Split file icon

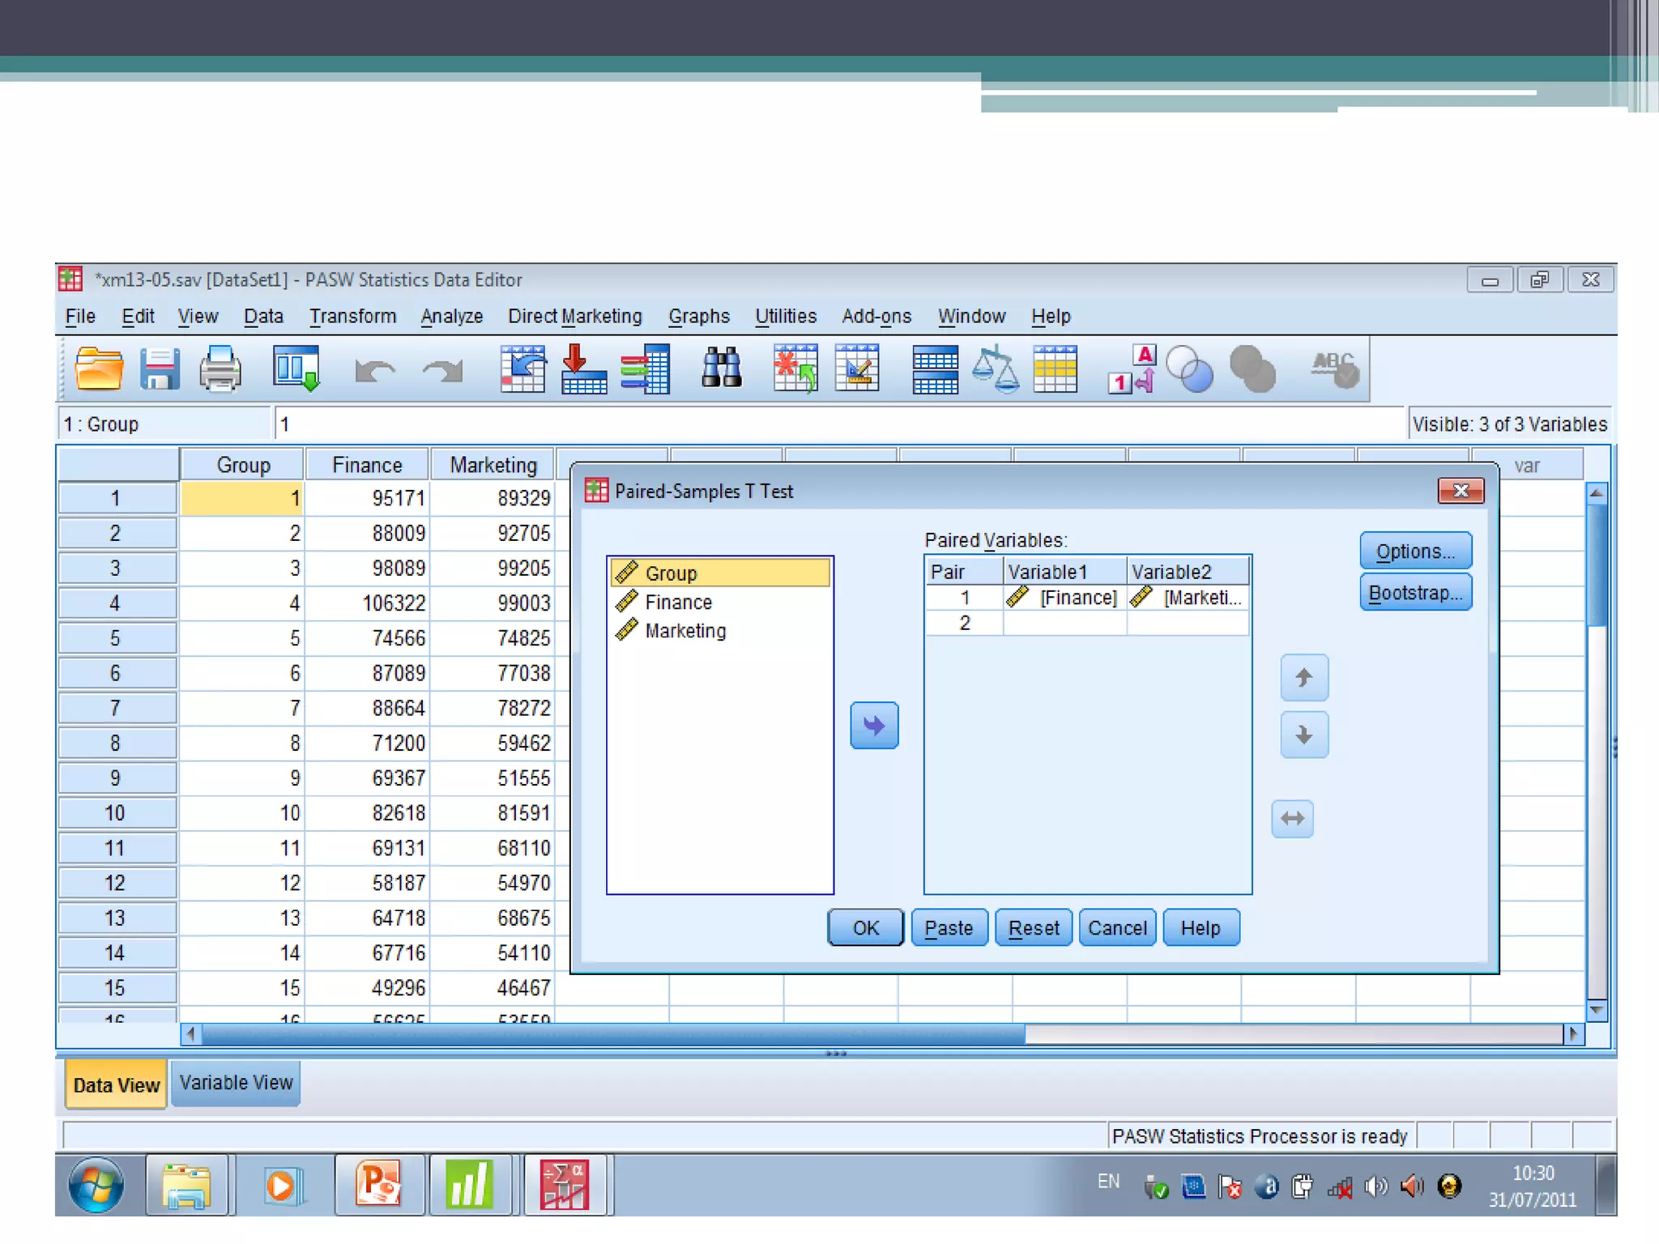click(x=935, y=369)
